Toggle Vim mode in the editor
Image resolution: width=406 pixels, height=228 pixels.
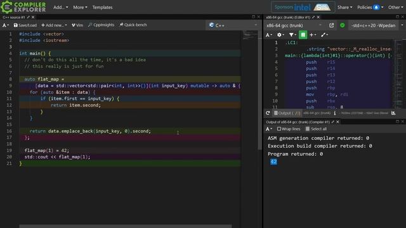77,25
